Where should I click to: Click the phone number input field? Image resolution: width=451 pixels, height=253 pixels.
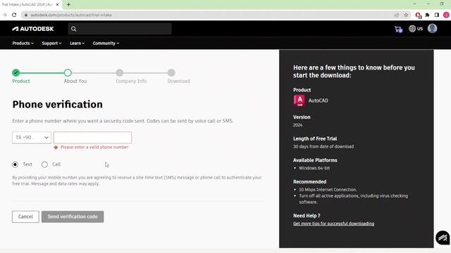coord(92,138)
